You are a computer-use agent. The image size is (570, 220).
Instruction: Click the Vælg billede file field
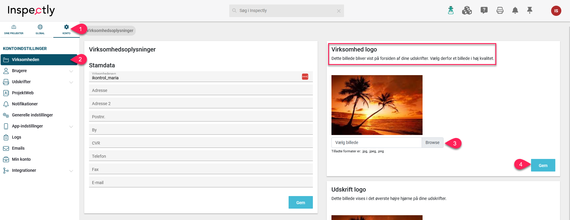[x=376, y=142]
